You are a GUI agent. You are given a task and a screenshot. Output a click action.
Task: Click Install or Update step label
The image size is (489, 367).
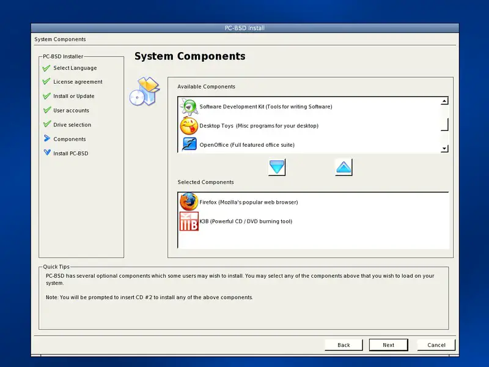[73, 96]
